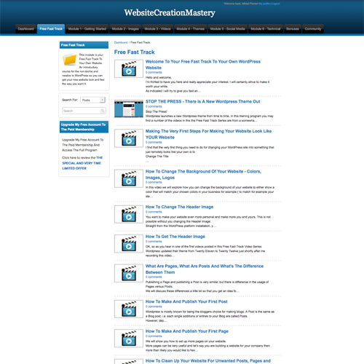Viewport: 364px width, 364px height.
Task: Click the search magnifier icon
Action: [x=103, y=111]
